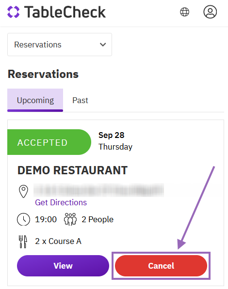Switch to the Upcoming tab
This screenshot has height=289, width=228.
(x=35, y=100)
